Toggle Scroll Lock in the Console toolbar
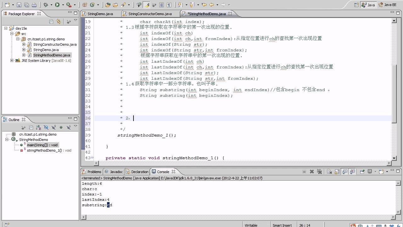This screenshot has width=403, height=227. (x=337, y=172)
